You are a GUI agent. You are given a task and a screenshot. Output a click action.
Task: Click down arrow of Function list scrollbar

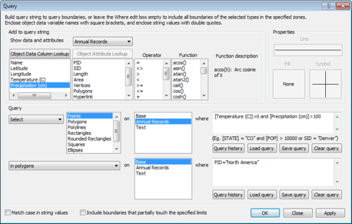point(204,96)
